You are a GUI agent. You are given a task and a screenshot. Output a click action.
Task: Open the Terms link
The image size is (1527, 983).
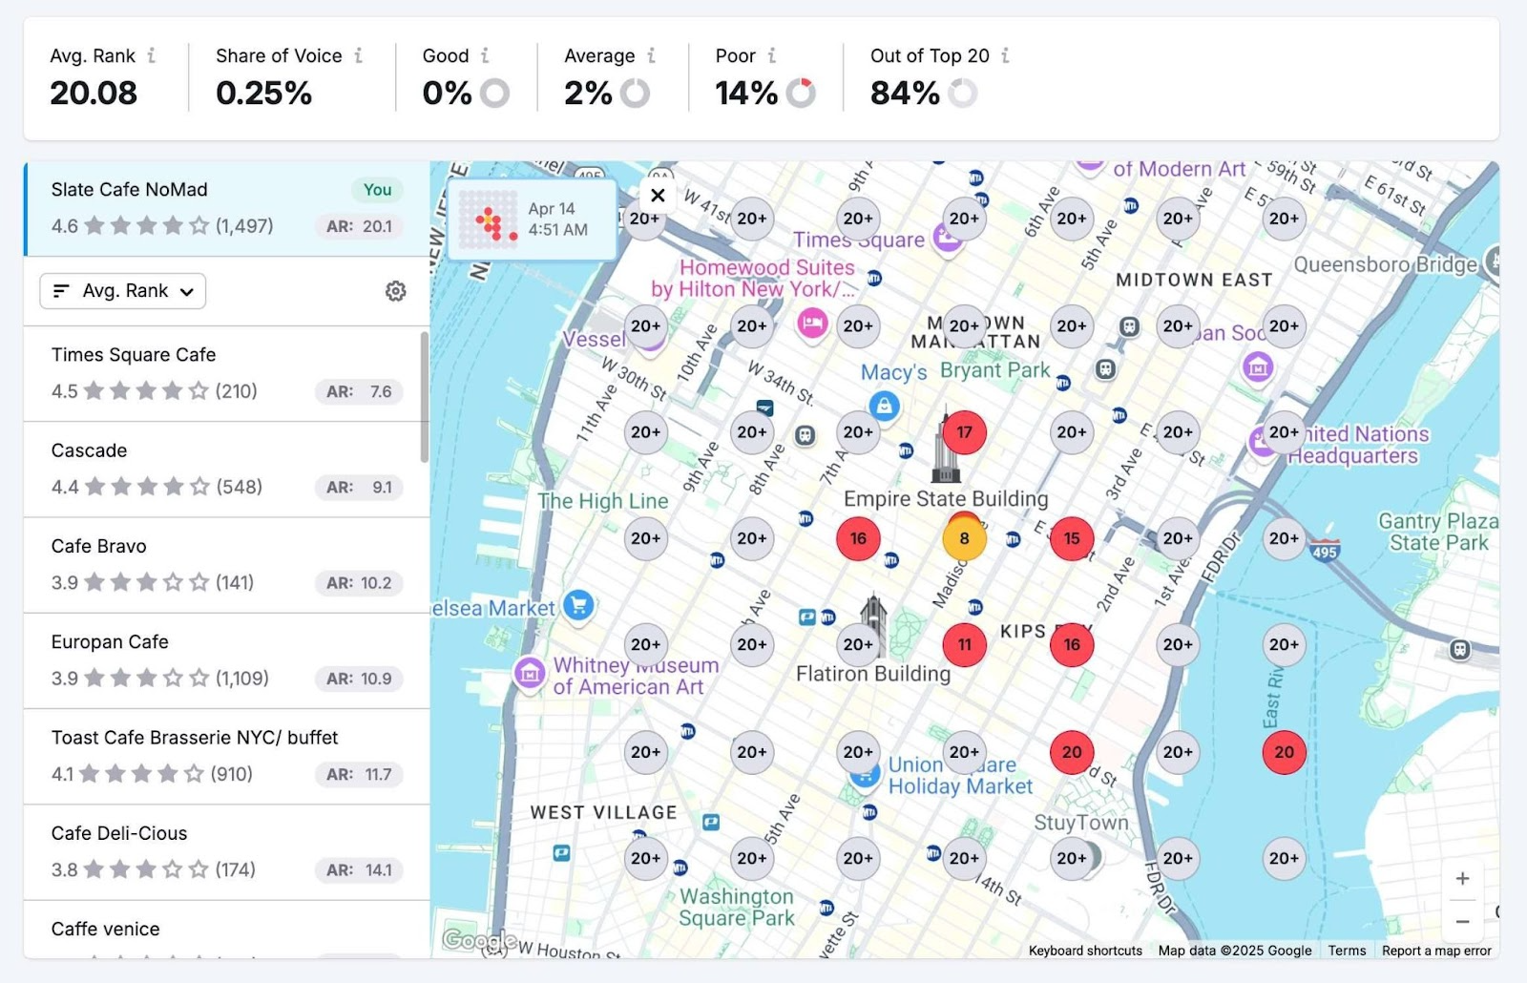point(1347,951)
